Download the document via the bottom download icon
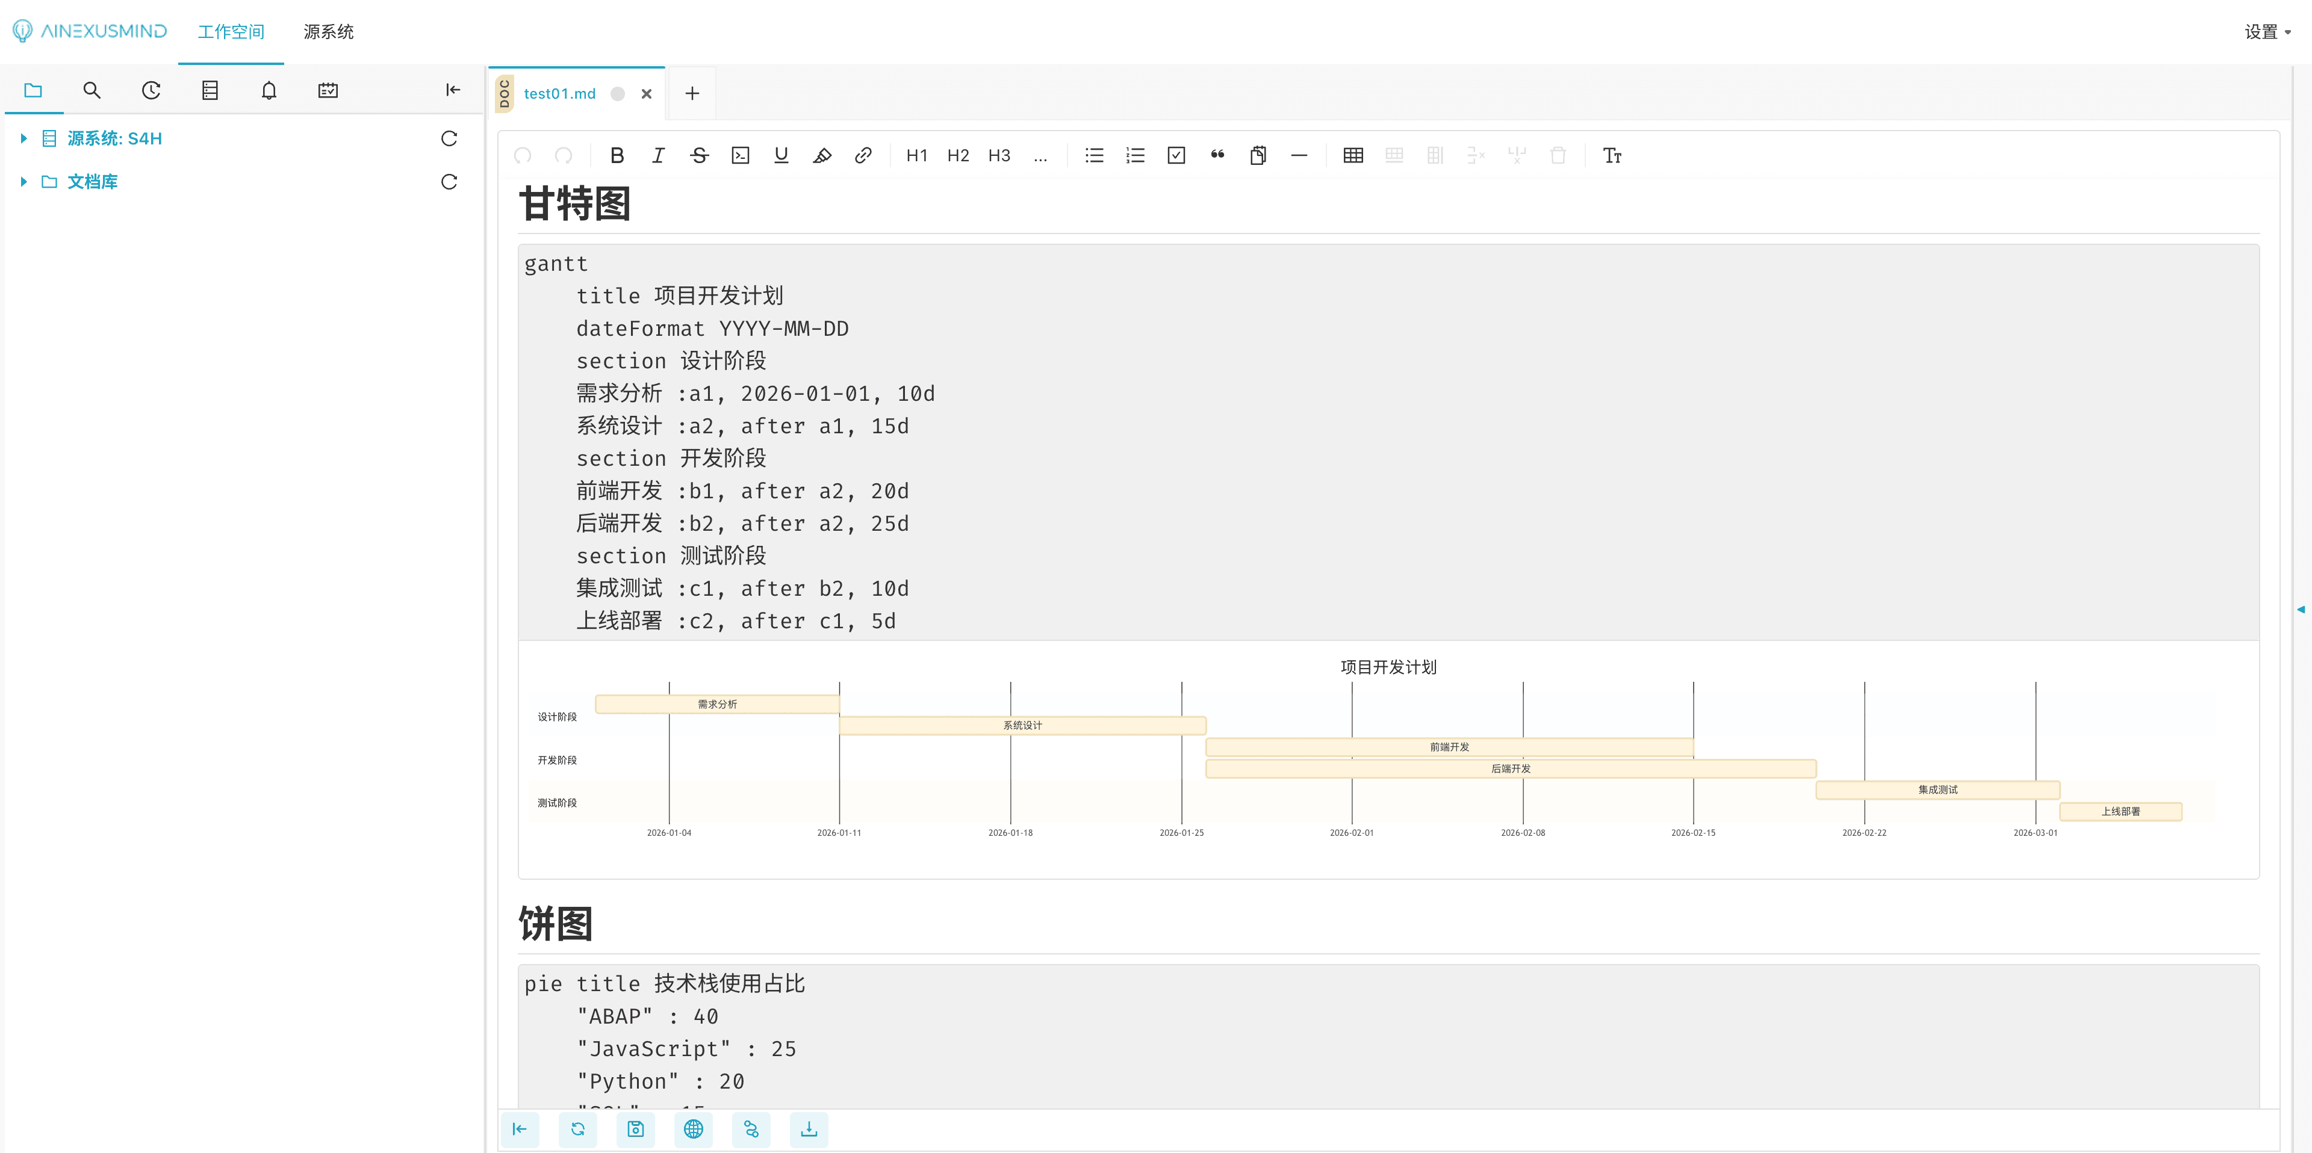Viewport: 2312px width, 1153px height. 809,1130
